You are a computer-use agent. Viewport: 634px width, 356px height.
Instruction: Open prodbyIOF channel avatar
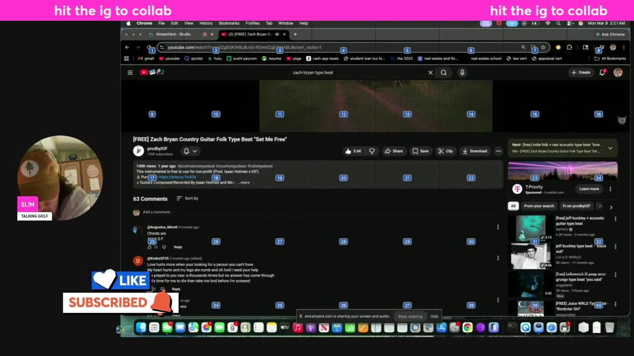point(138,151)
